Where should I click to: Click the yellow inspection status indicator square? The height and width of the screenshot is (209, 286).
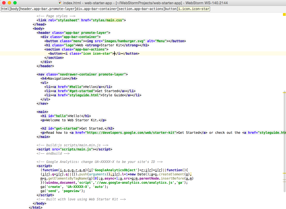coord(284,14)
